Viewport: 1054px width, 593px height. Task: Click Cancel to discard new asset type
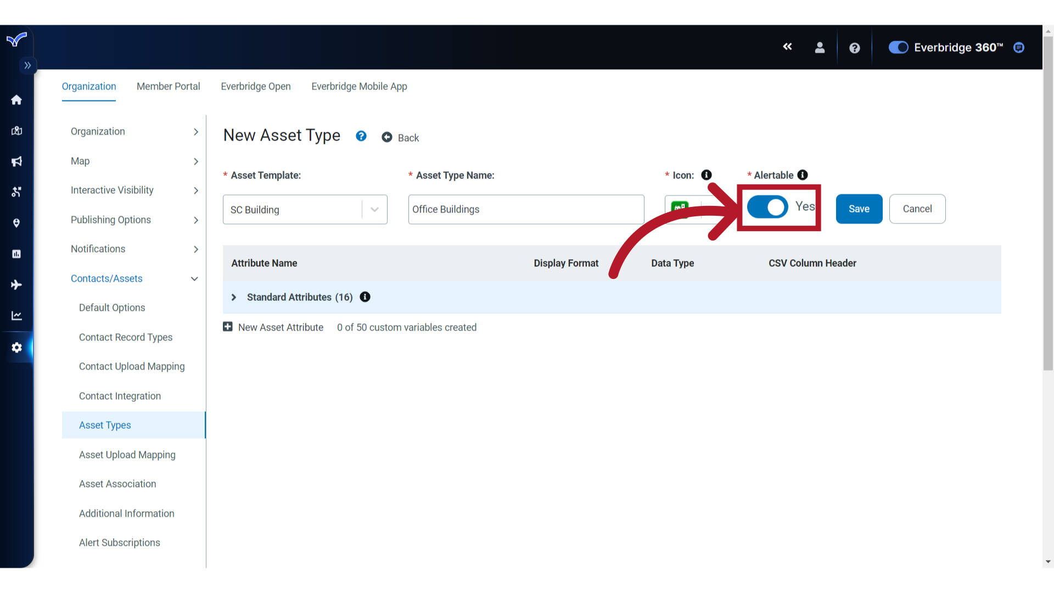click(x=917, y=209)
